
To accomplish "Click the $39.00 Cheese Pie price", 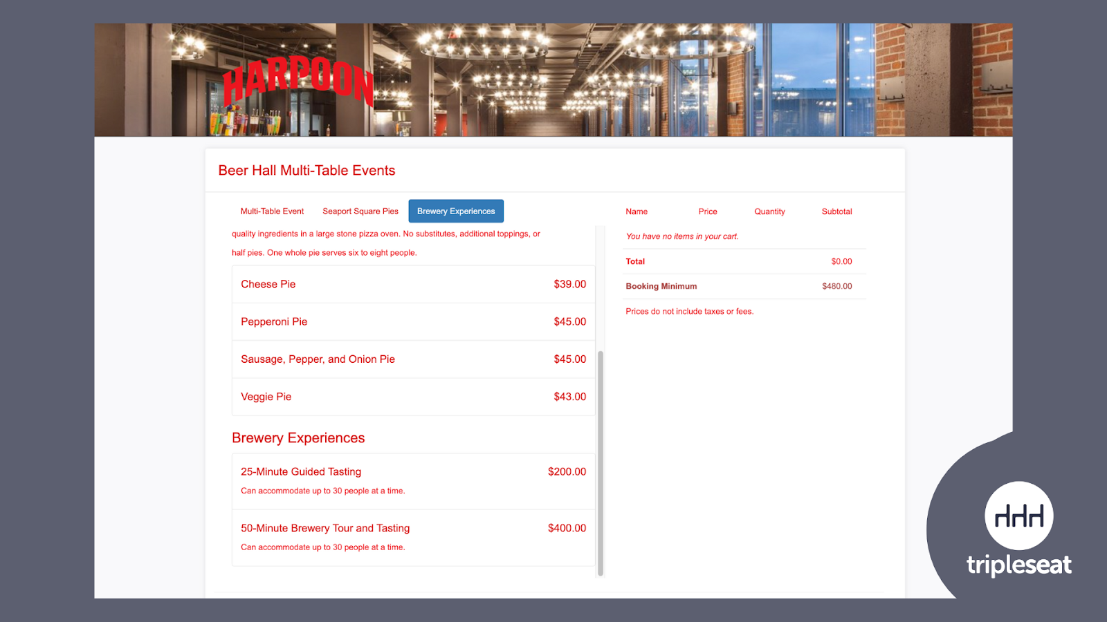I will click(x=569, y=284).
